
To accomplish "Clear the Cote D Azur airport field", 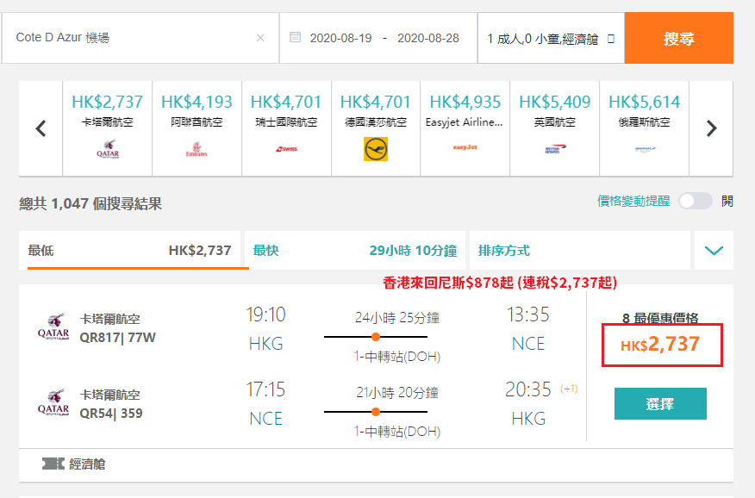I will [260, 38].
